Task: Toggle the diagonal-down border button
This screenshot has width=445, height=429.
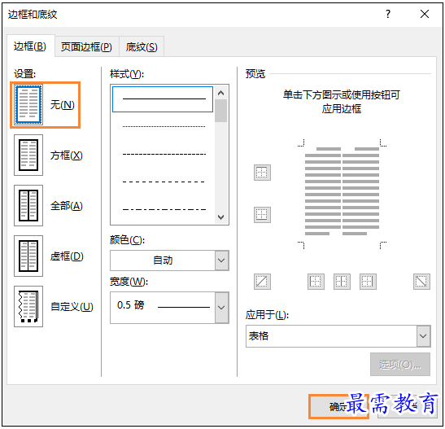Action: [421, 282]
